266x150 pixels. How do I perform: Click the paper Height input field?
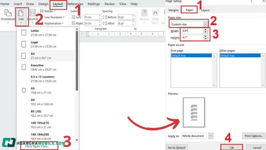[192, 37]
